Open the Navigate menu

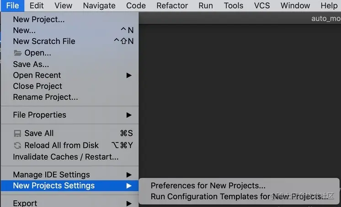pos(99,5)
